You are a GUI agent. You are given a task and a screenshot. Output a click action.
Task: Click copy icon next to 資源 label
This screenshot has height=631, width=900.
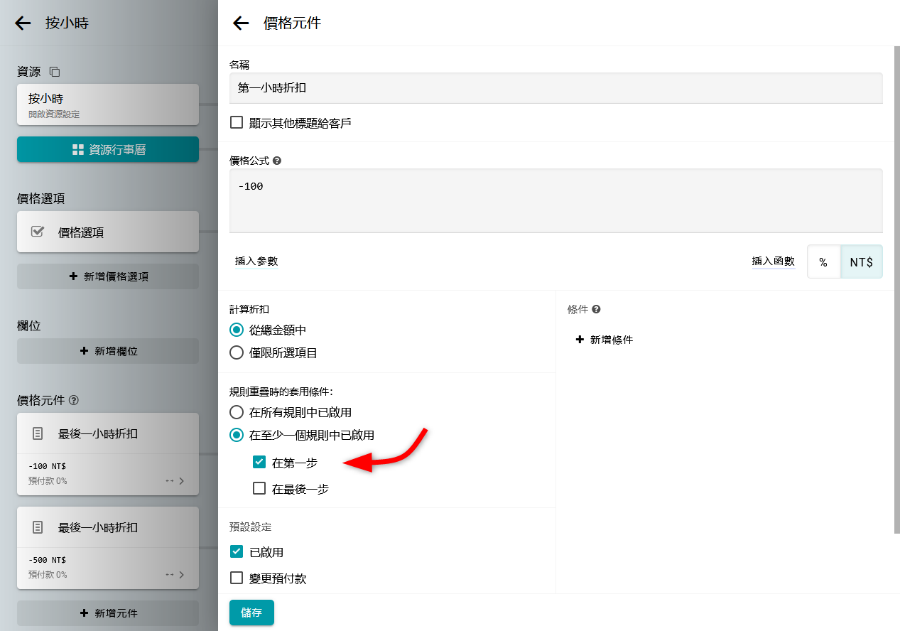pos(55,72)
